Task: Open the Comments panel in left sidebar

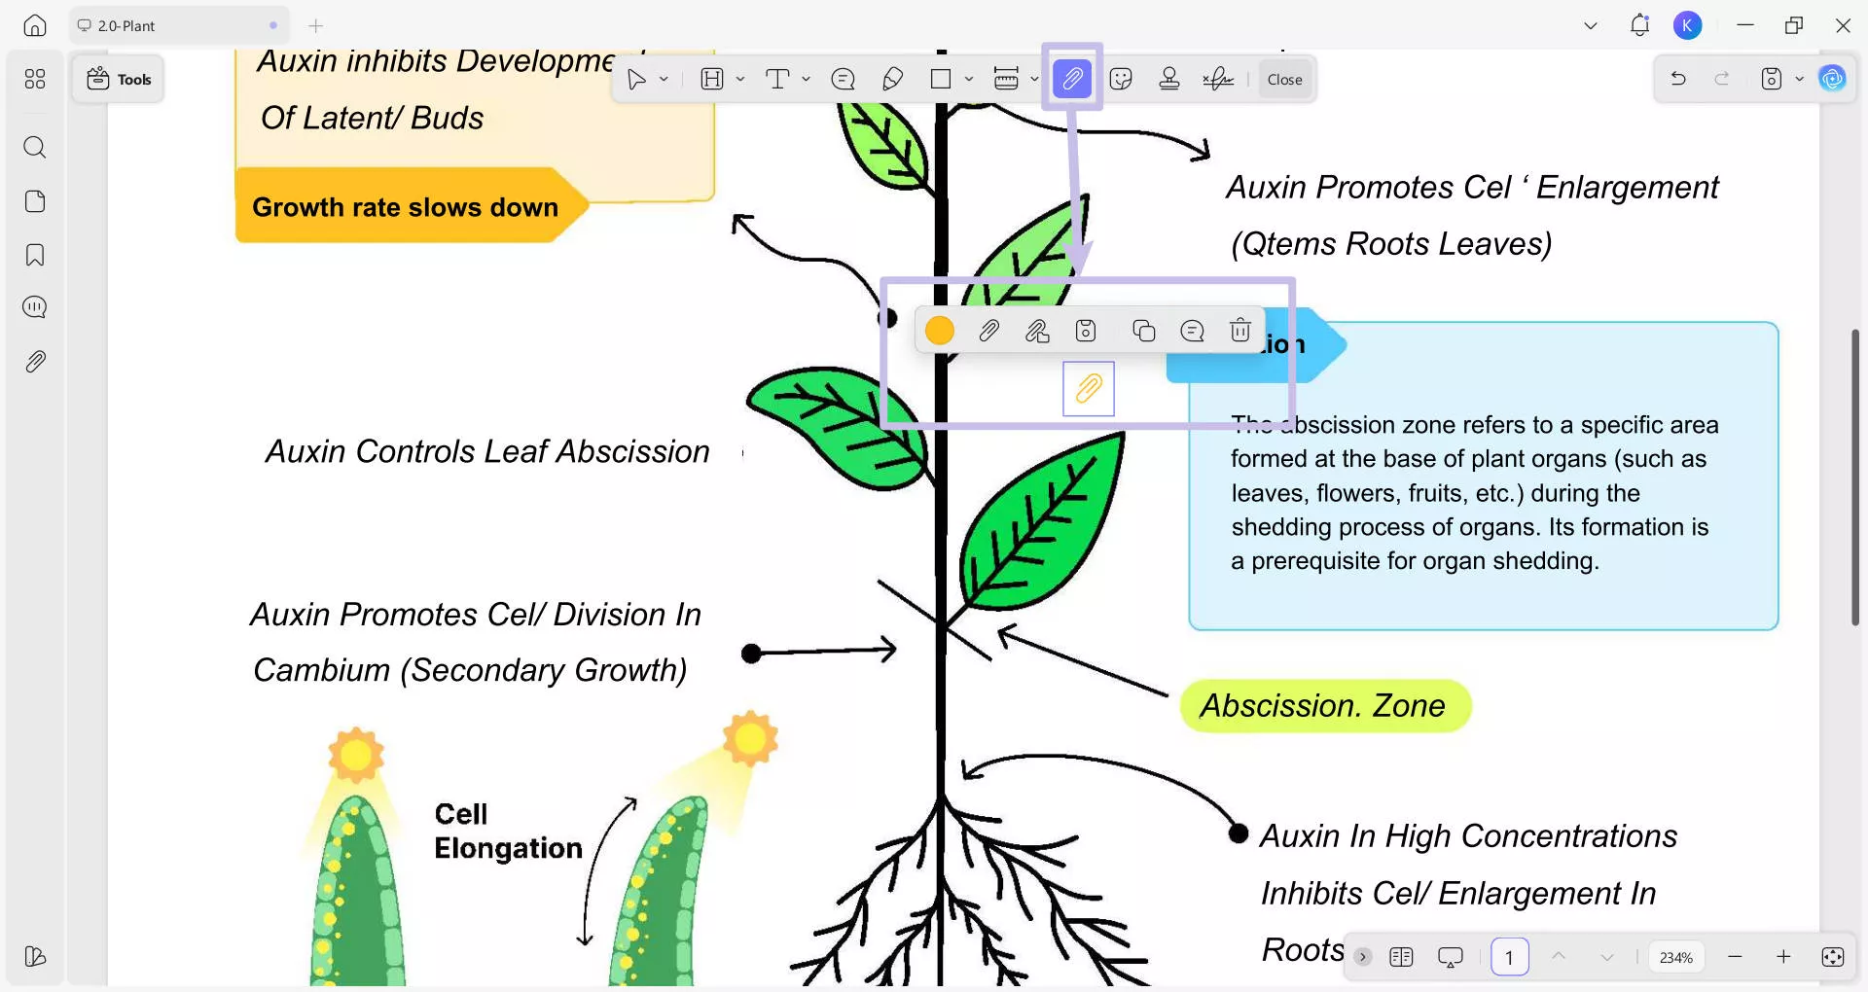Action: pos(35,307)
